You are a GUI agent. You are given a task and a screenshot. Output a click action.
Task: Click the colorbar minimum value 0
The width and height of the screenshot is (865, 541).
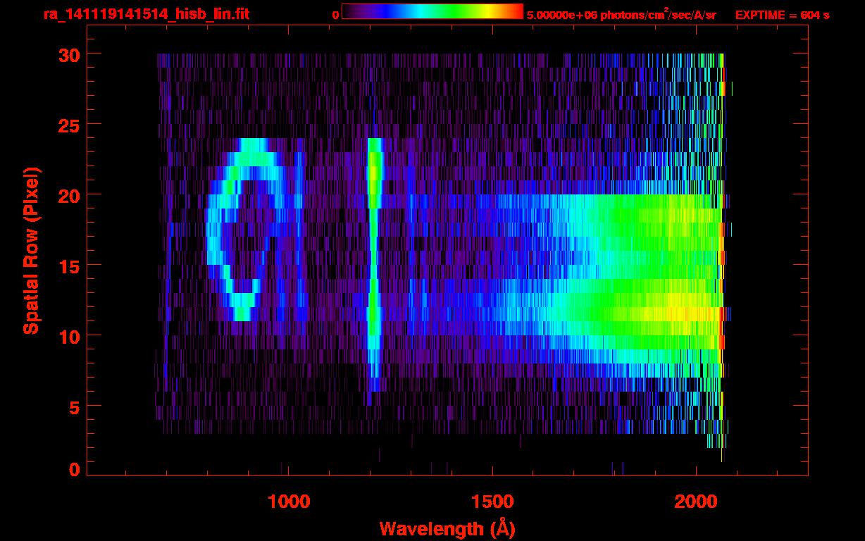335,15
